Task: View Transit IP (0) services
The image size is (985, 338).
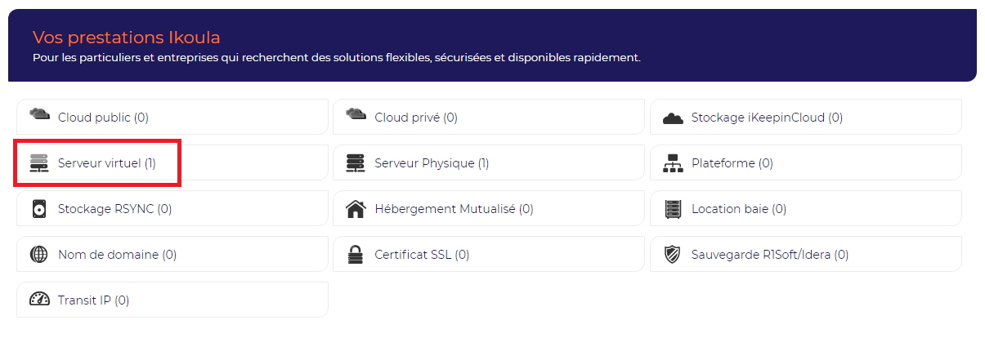Action: 93,300
